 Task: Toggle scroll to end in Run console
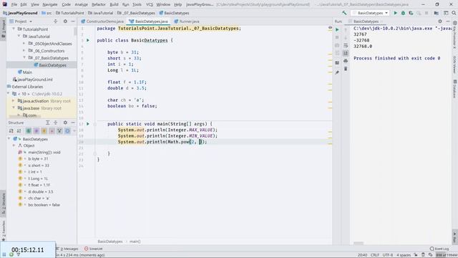pos(346,53)
